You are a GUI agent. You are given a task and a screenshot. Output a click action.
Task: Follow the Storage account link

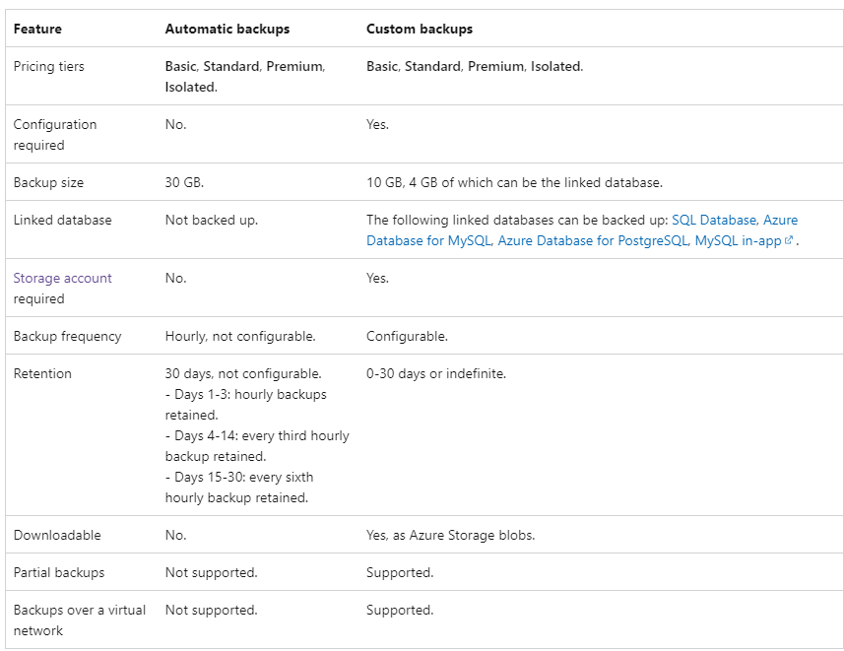pos(62,278)
